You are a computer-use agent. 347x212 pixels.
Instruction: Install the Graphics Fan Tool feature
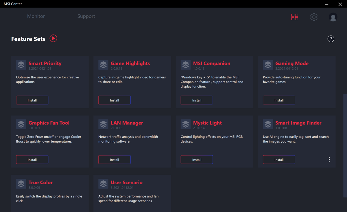pos(32,160)
